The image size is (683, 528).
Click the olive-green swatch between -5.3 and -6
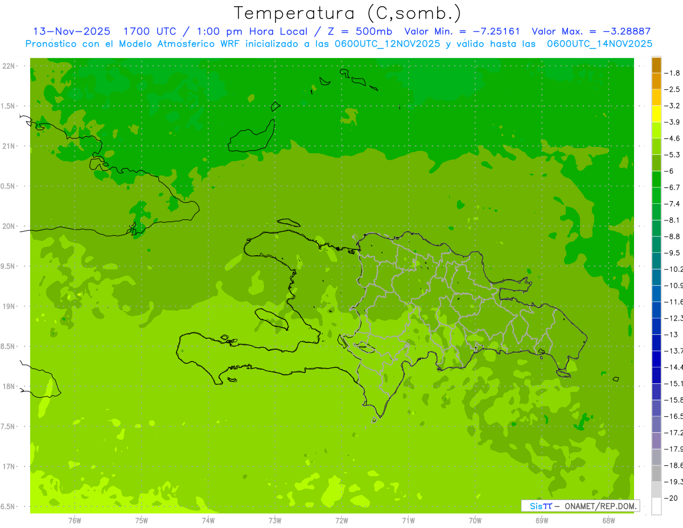tap(656, 163)
